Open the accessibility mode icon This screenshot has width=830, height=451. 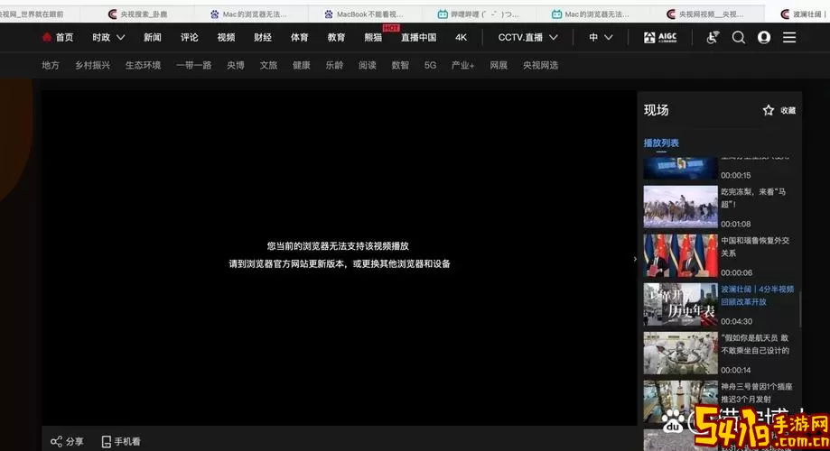click(x=713, y=38)
